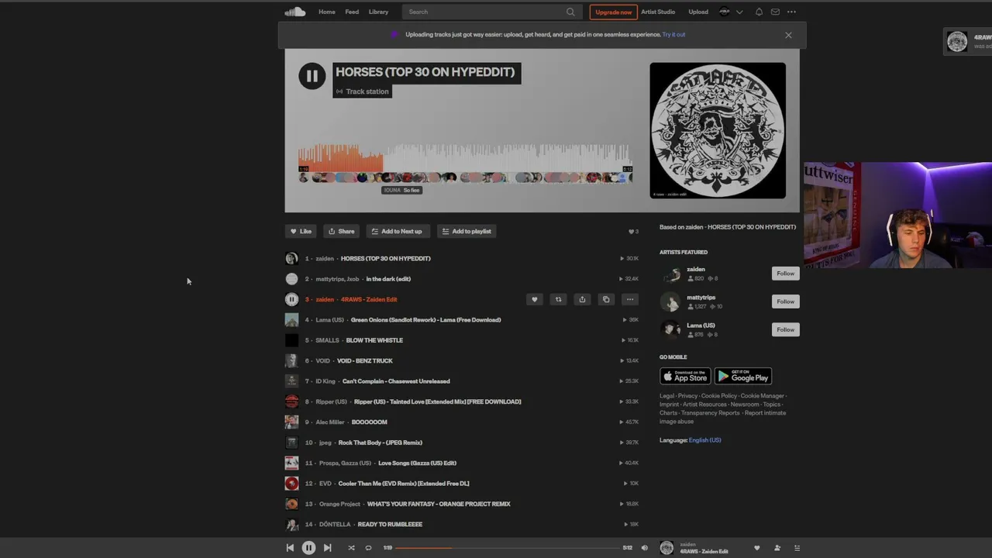Follow the artist from the player bar
The width and height of the screenshot is (992, 558).
click(x=777, y=548)
